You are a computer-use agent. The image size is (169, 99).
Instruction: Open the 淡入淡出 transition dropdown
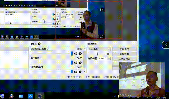click(99, 49)
